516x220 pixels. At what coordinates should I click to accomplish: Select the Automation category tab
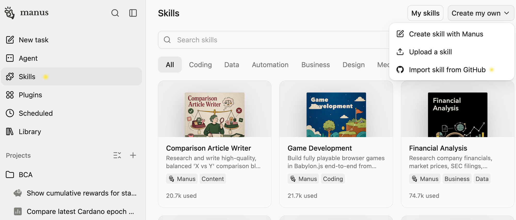270,65
